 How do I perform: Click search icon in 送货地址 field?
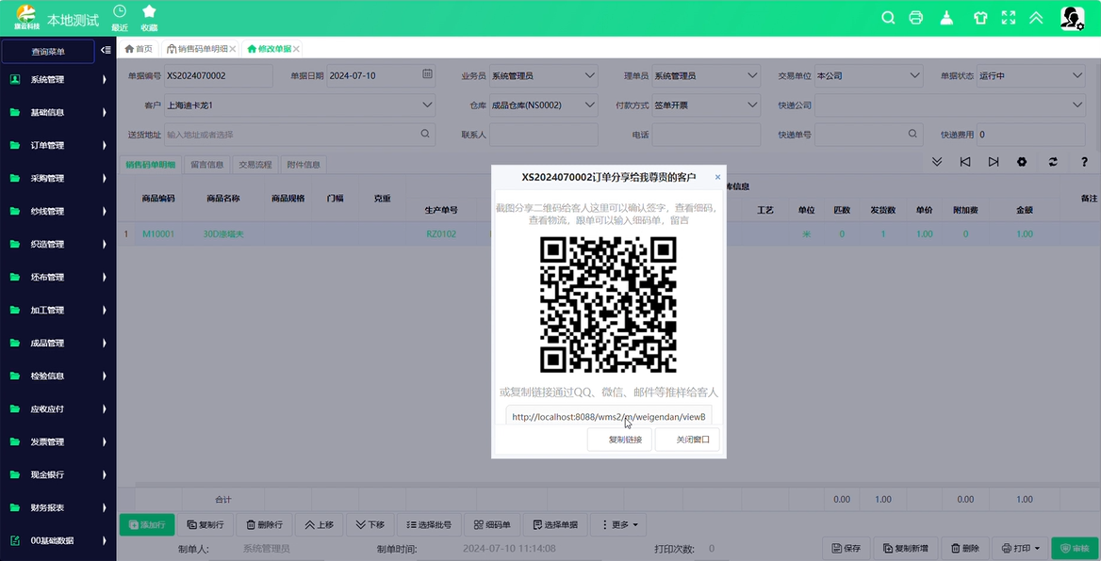(x=425, y=134)
